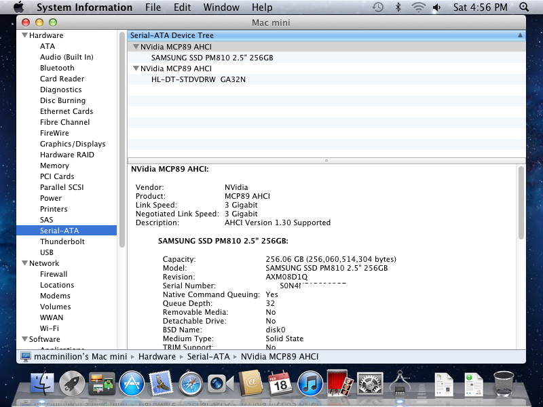
Task: Click the details pane vertical scrollbar
Action: pos(521,203)
